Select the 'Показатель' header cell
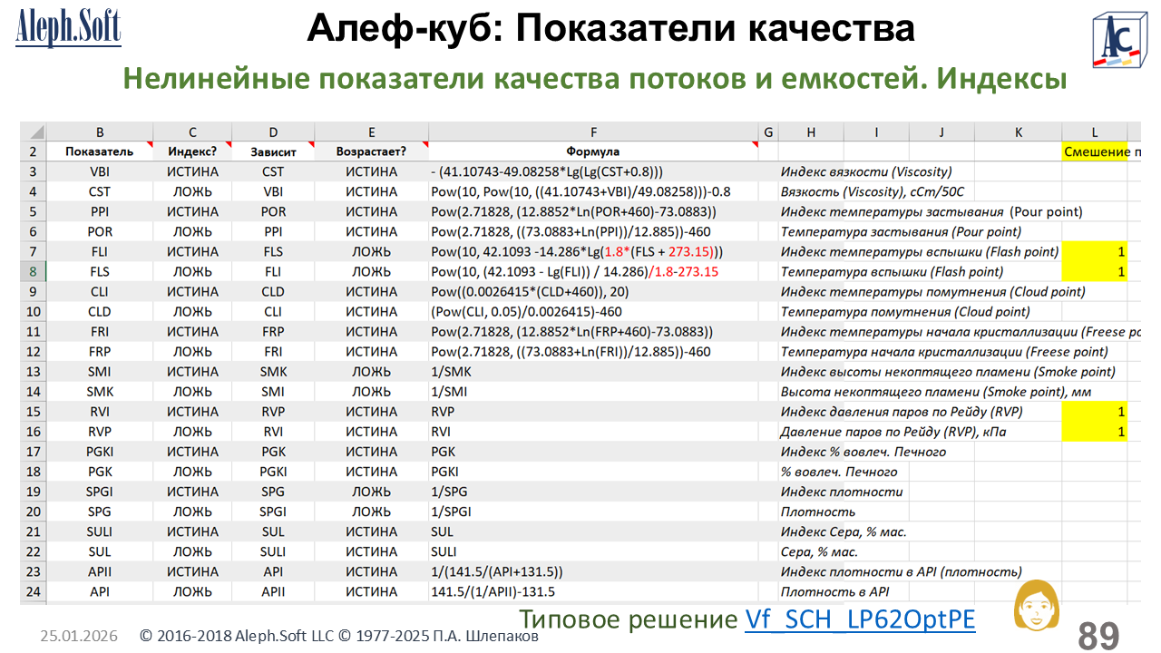The height and width of the screenshot is (653, 1161). point(100,151)
